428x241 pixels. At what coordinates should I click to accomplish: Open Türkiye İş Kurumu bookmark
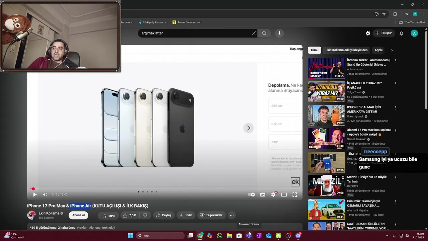tap(153, 22)
